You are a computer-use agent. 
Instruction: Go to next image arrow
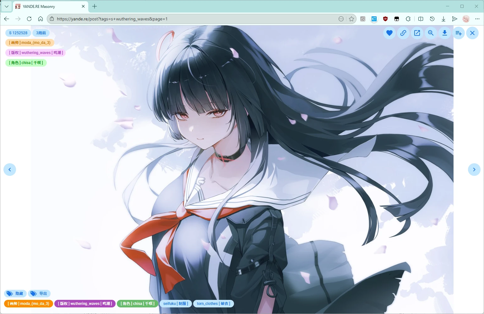474,170
